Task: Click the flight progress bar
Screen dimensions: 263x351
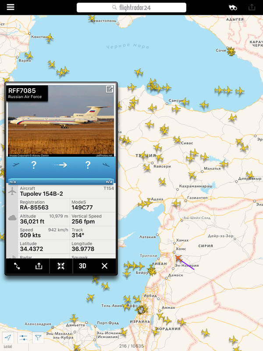Action: click(61, 182)
